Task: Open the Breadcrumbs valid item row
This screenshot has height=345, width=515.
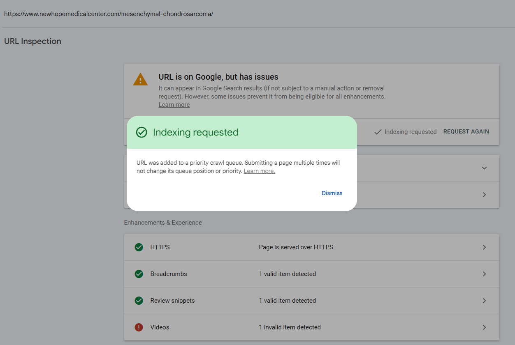Action: (x=287, y=274)
